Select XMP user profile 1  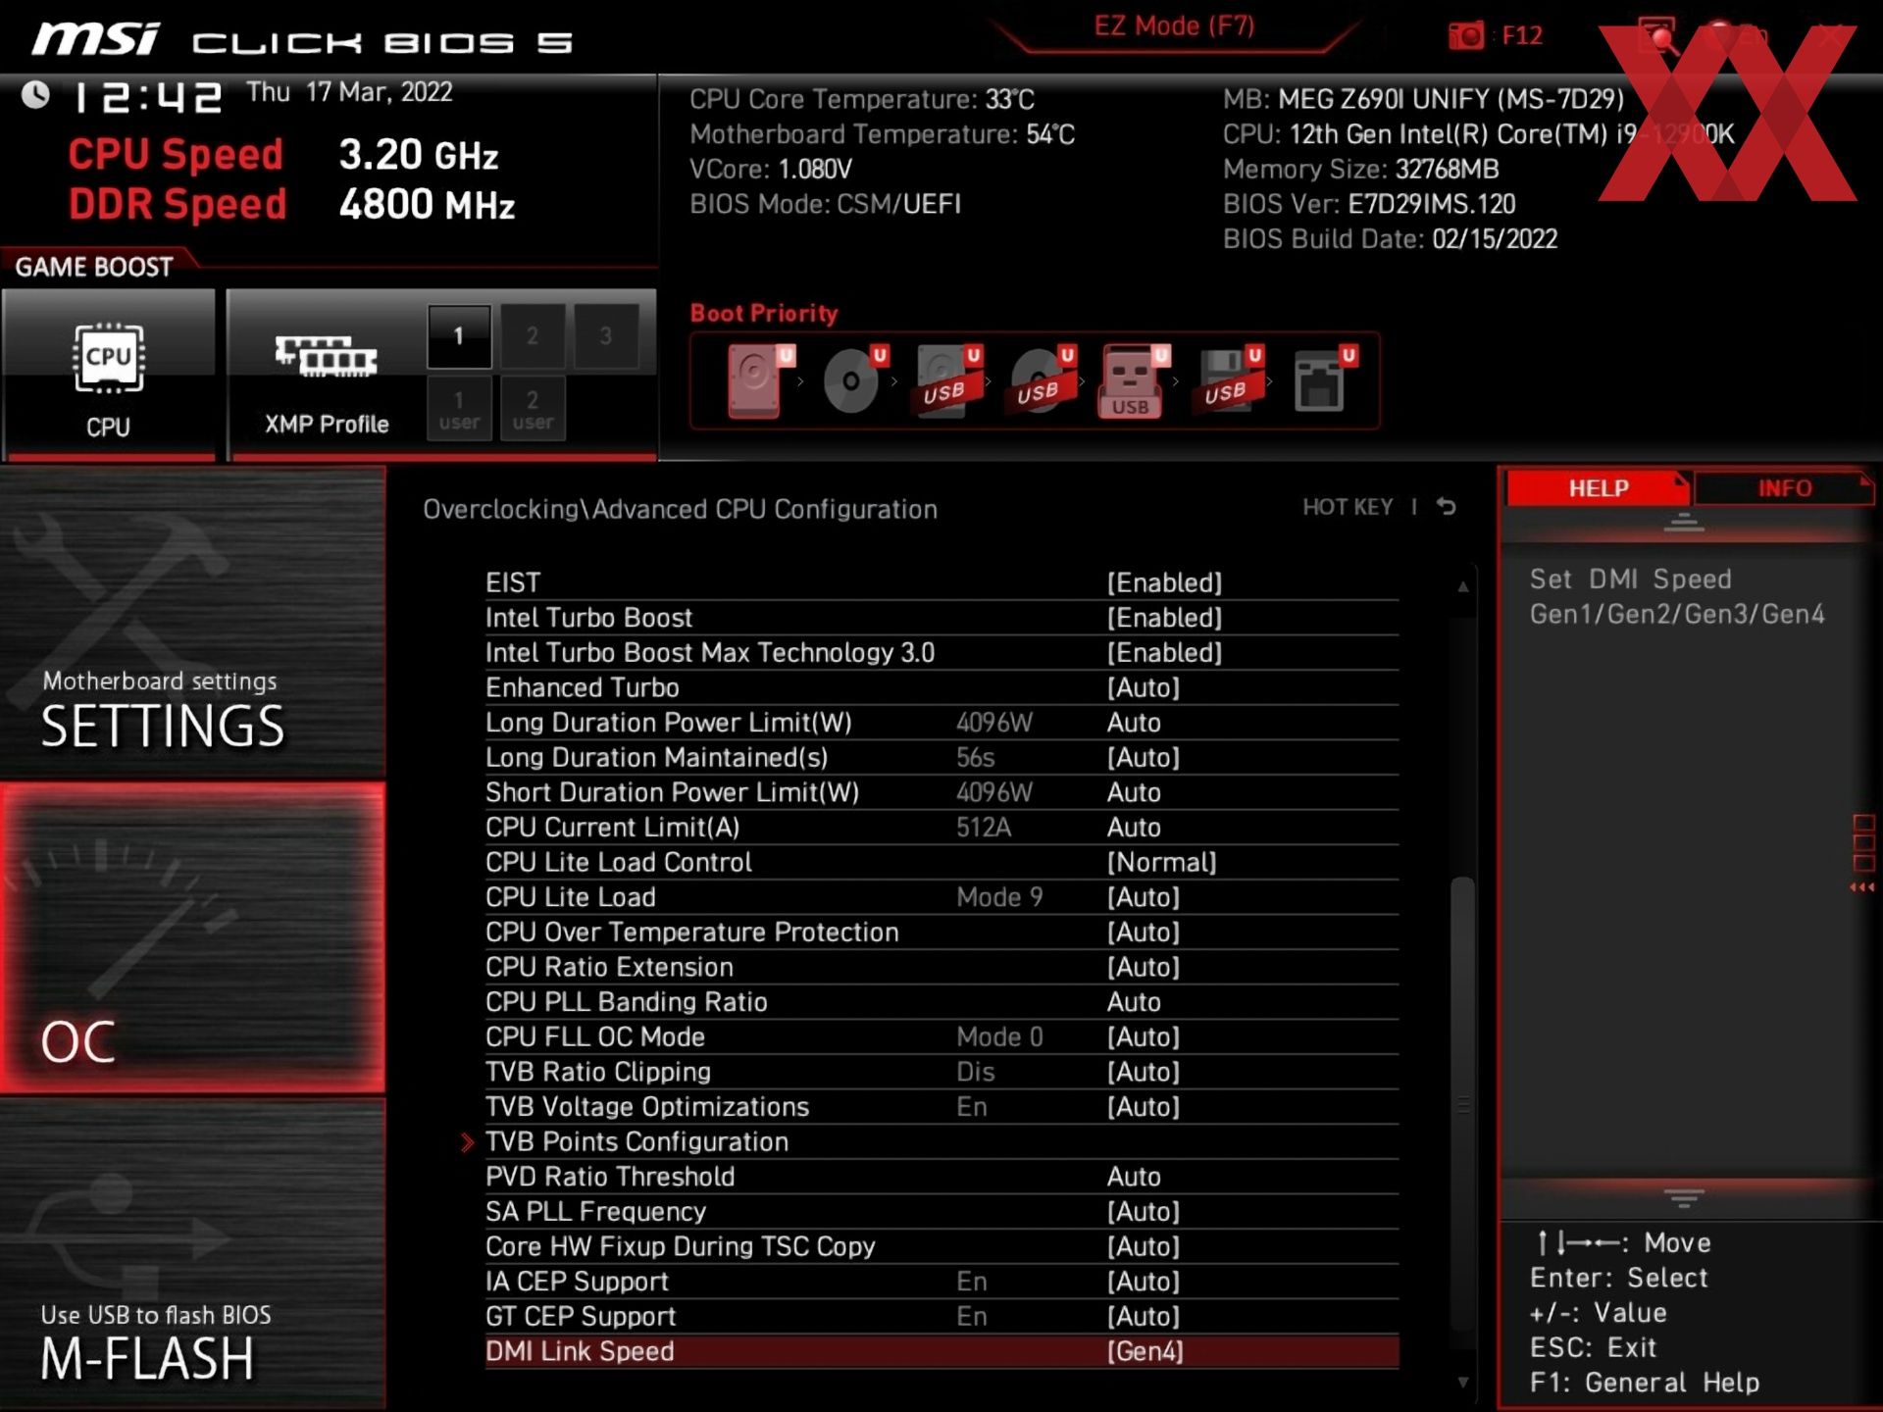pos(458,409)
